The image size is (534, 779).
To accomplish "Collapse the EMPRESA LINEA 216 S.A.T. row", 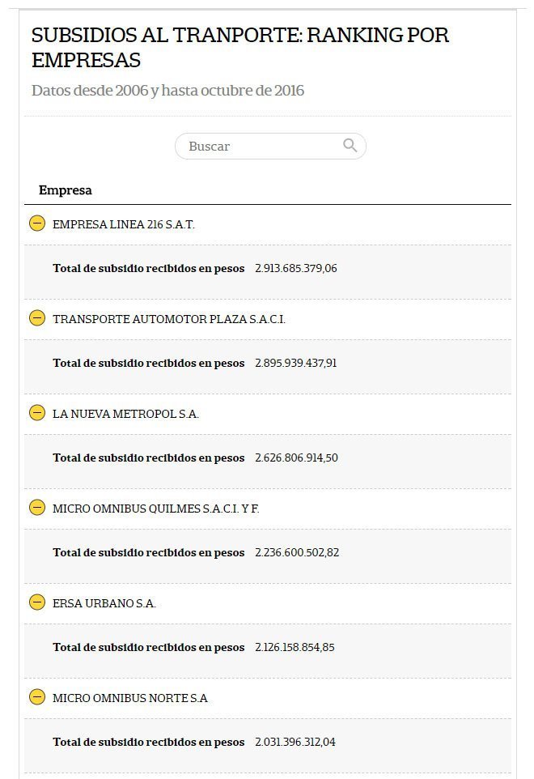I will (x=37, y=223).
